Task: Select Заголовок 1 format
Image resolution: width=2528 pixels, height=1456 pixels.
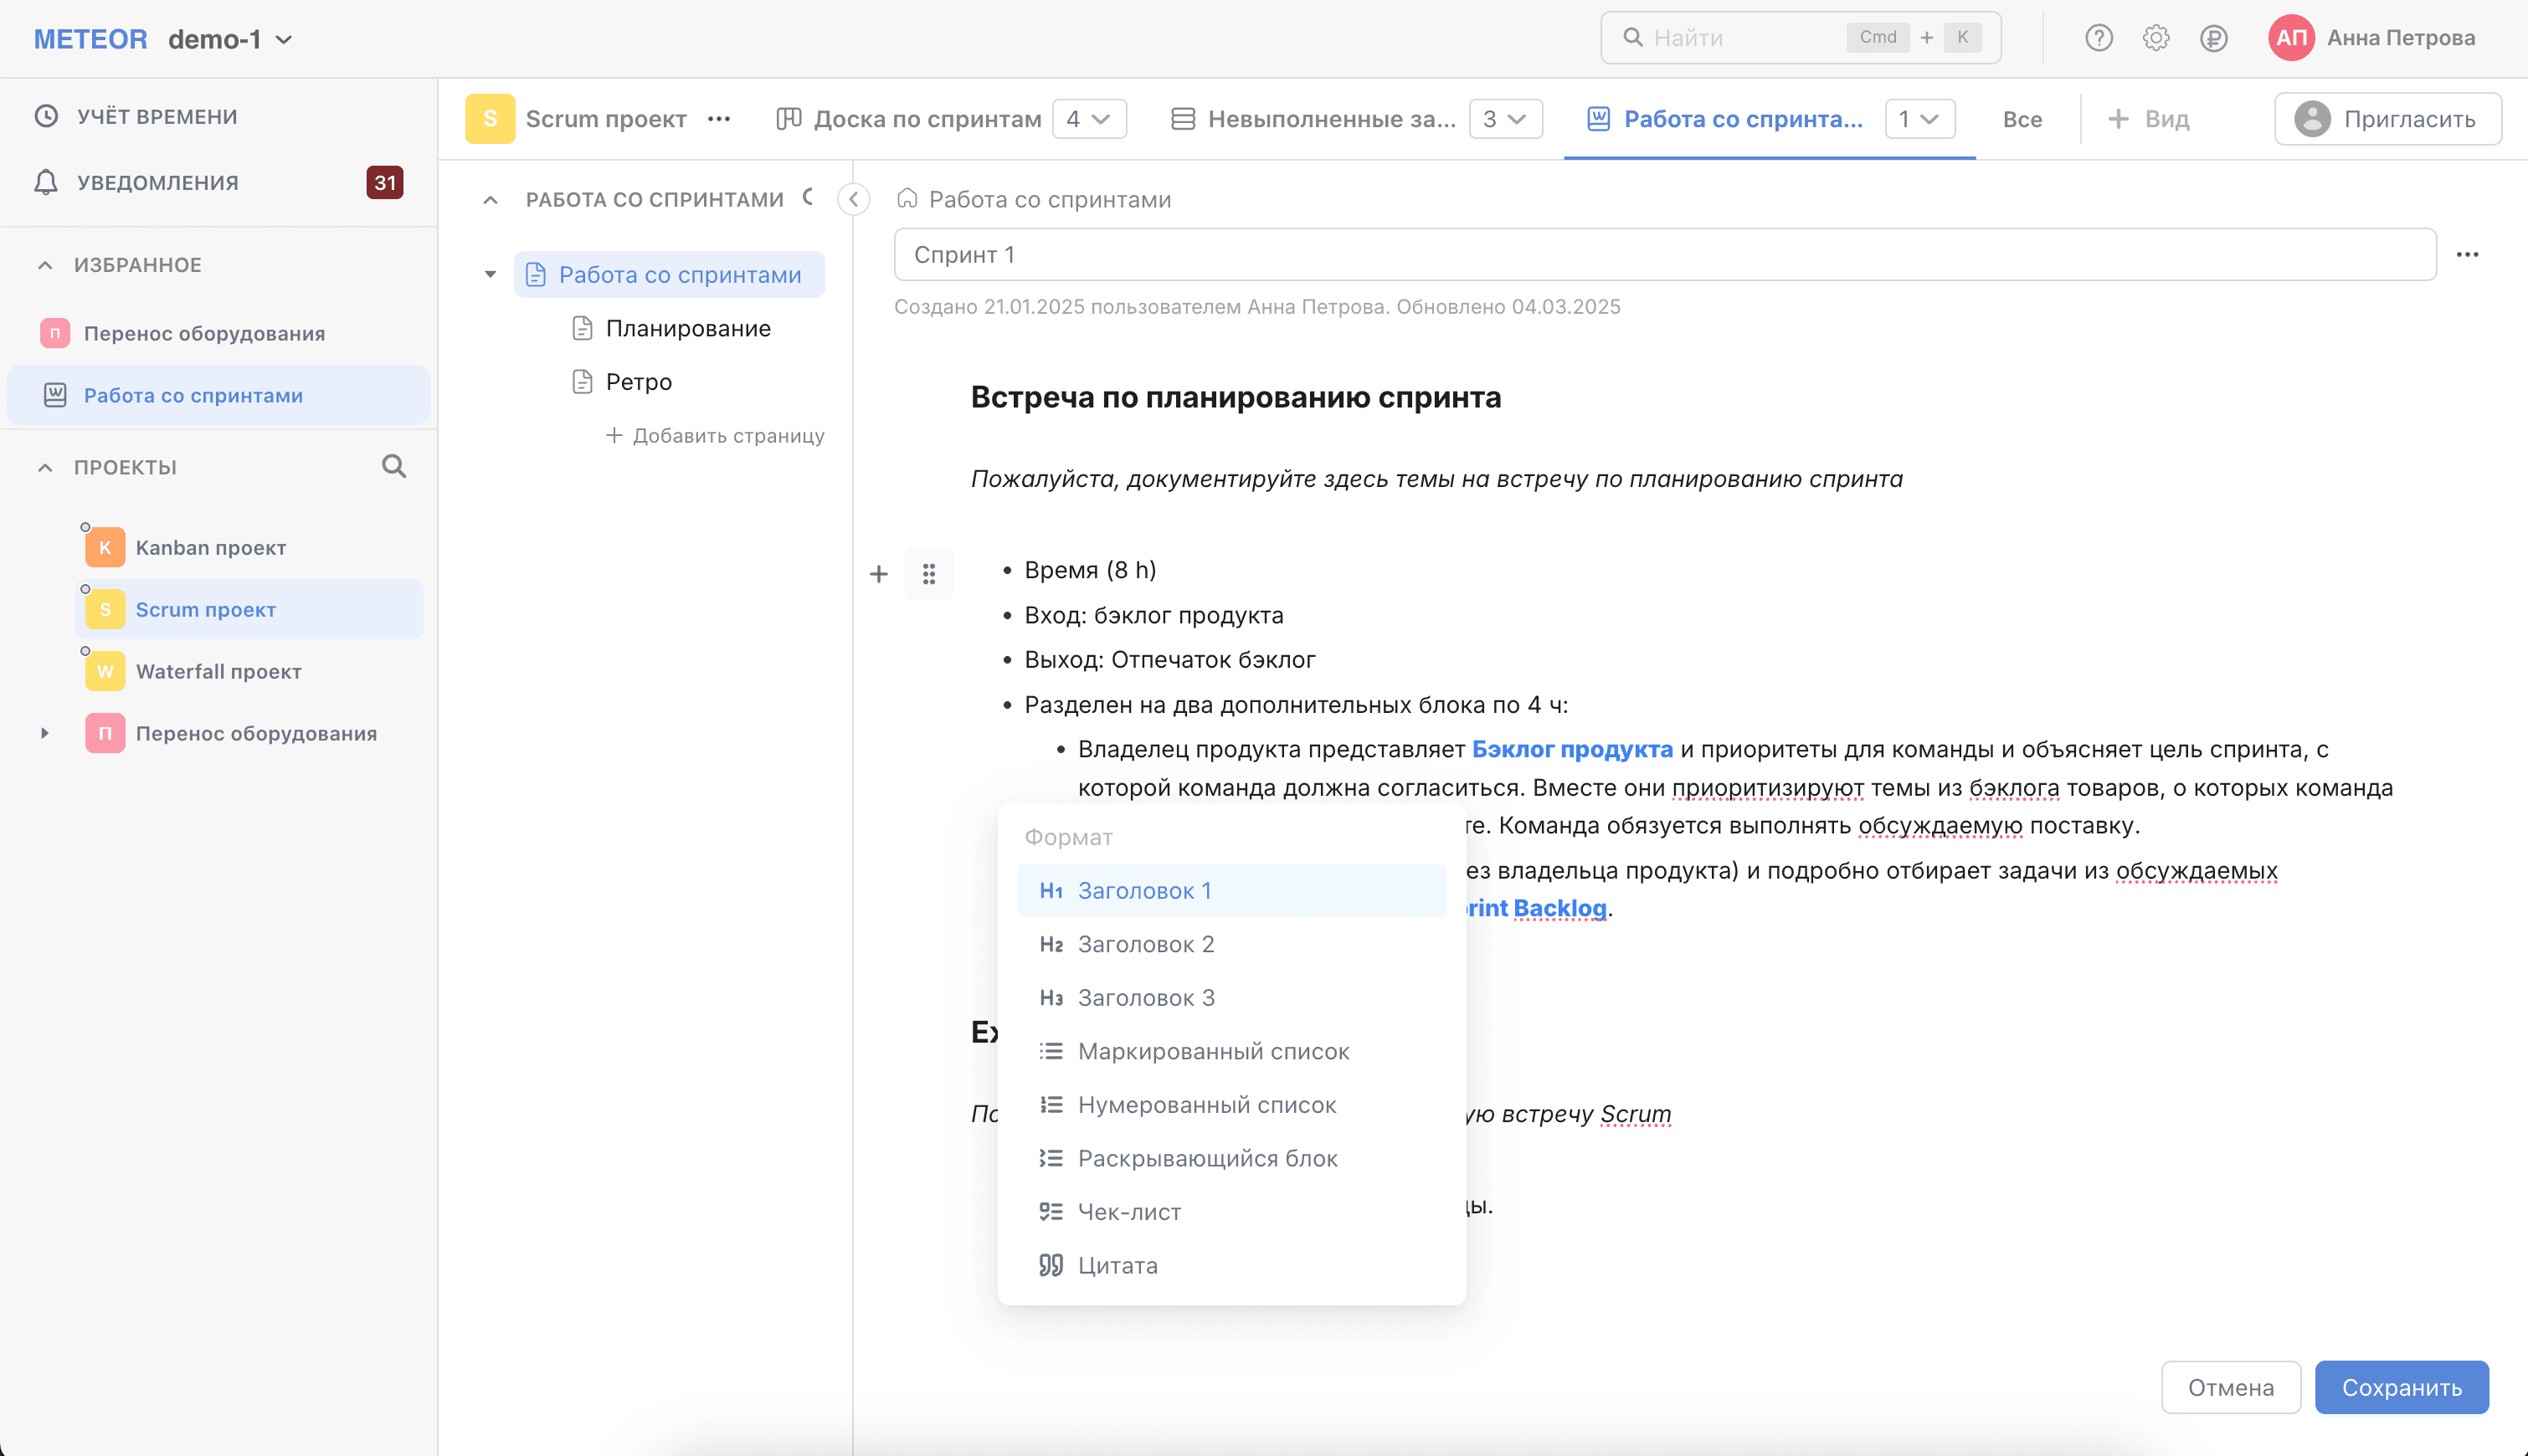Action: click(x=1231, y=890)
